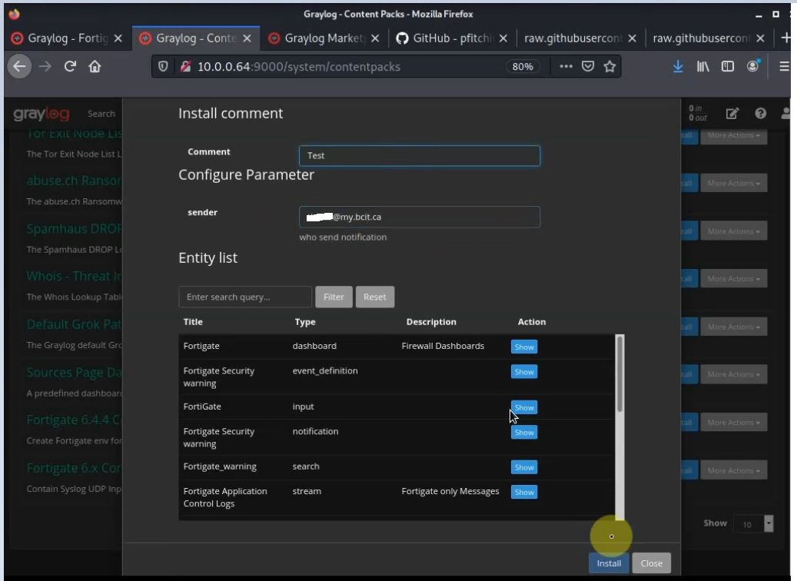Show the FortiGate input entity
This screenshot has height=581, width=797.
[x=524, y=407]
